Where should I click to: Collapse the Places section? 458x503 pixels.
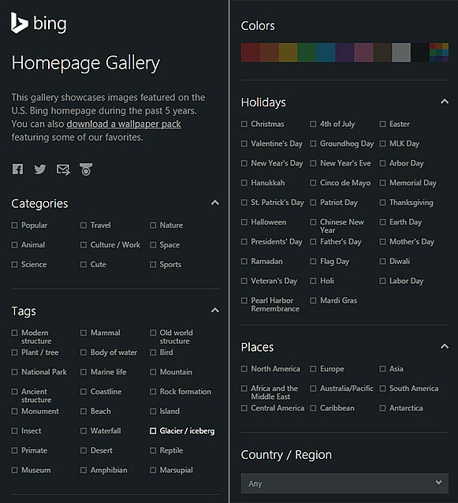(x=445, y=346)
